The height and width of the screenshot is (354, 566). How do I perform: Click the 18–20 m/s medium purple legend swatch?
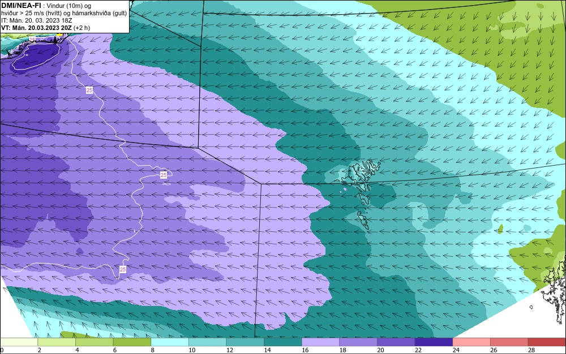tap(358, 342)
